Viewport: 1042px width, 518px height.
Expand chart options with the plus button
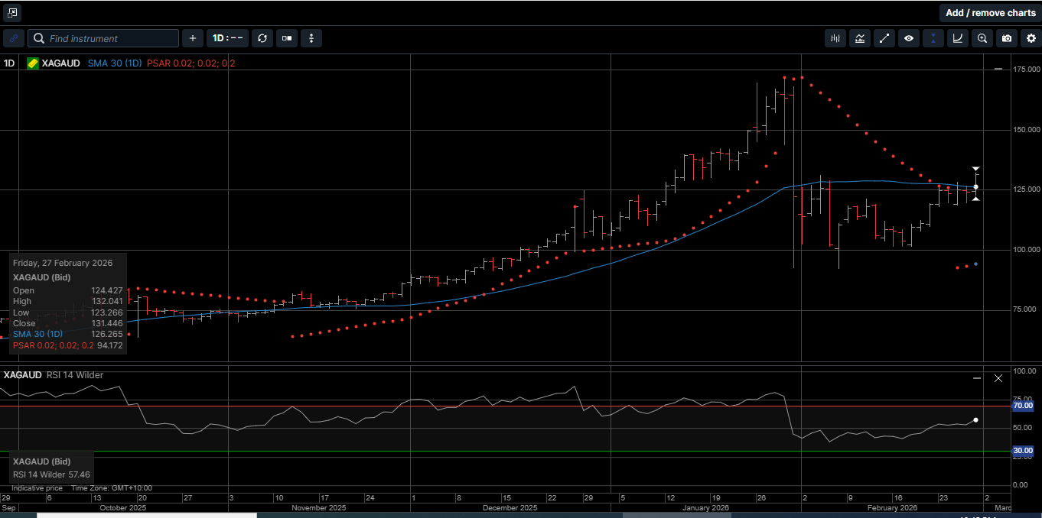(x=192, y=38)
